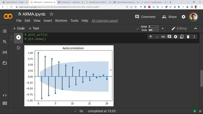Open the Comment panel button
Screen dimensions: 203x114
(145, 17)
